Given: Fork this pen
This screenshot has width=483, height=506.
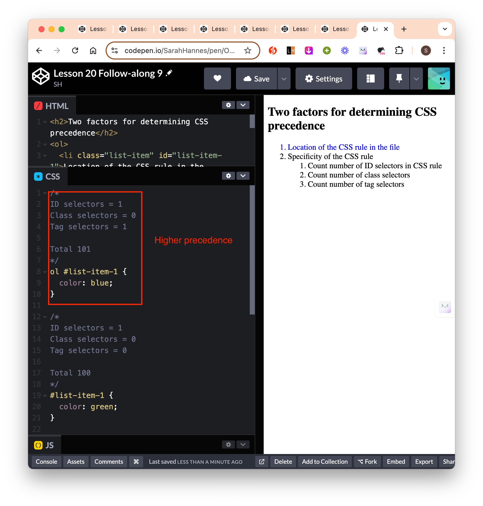Looking at the screenshot, I should 367,461.
